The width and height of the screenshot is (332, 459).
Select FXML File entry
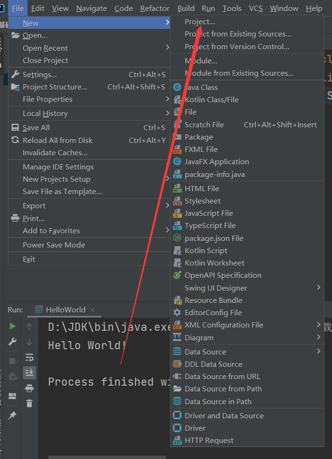247,149
